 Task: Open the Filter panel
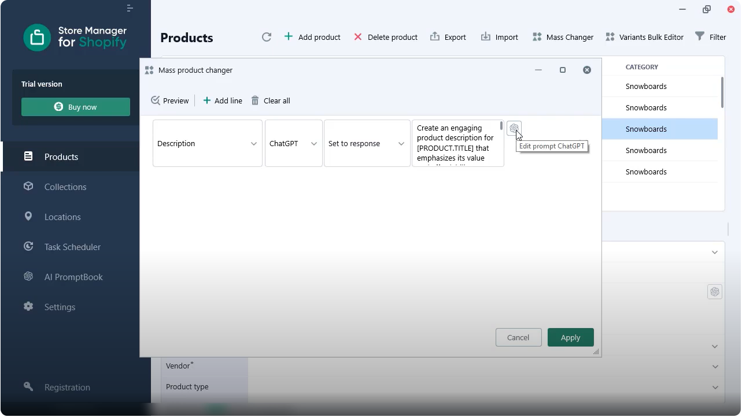711,37
